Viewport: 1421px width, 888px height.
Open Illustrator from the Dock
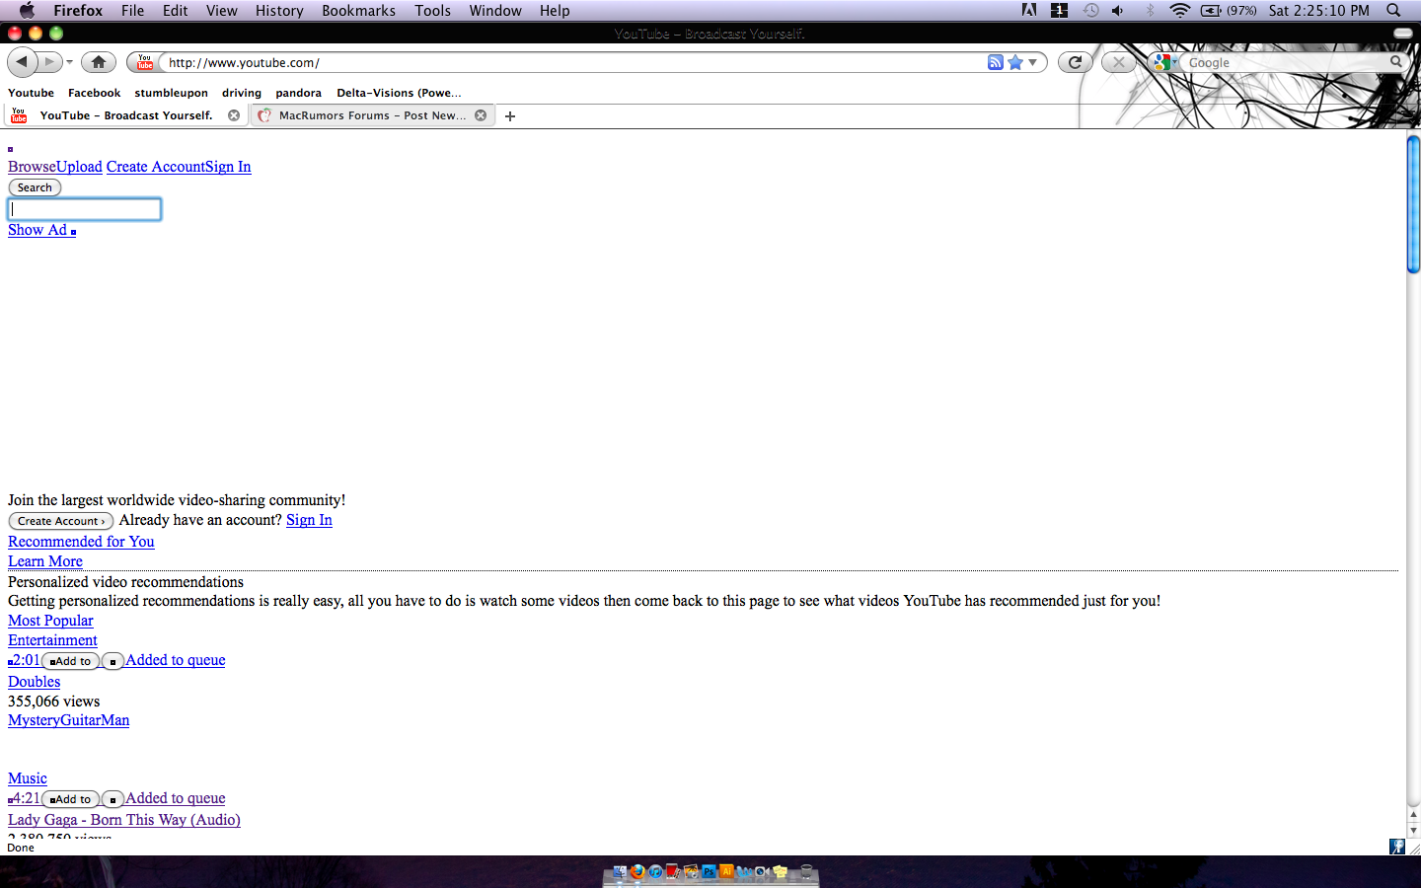point(726,871)
